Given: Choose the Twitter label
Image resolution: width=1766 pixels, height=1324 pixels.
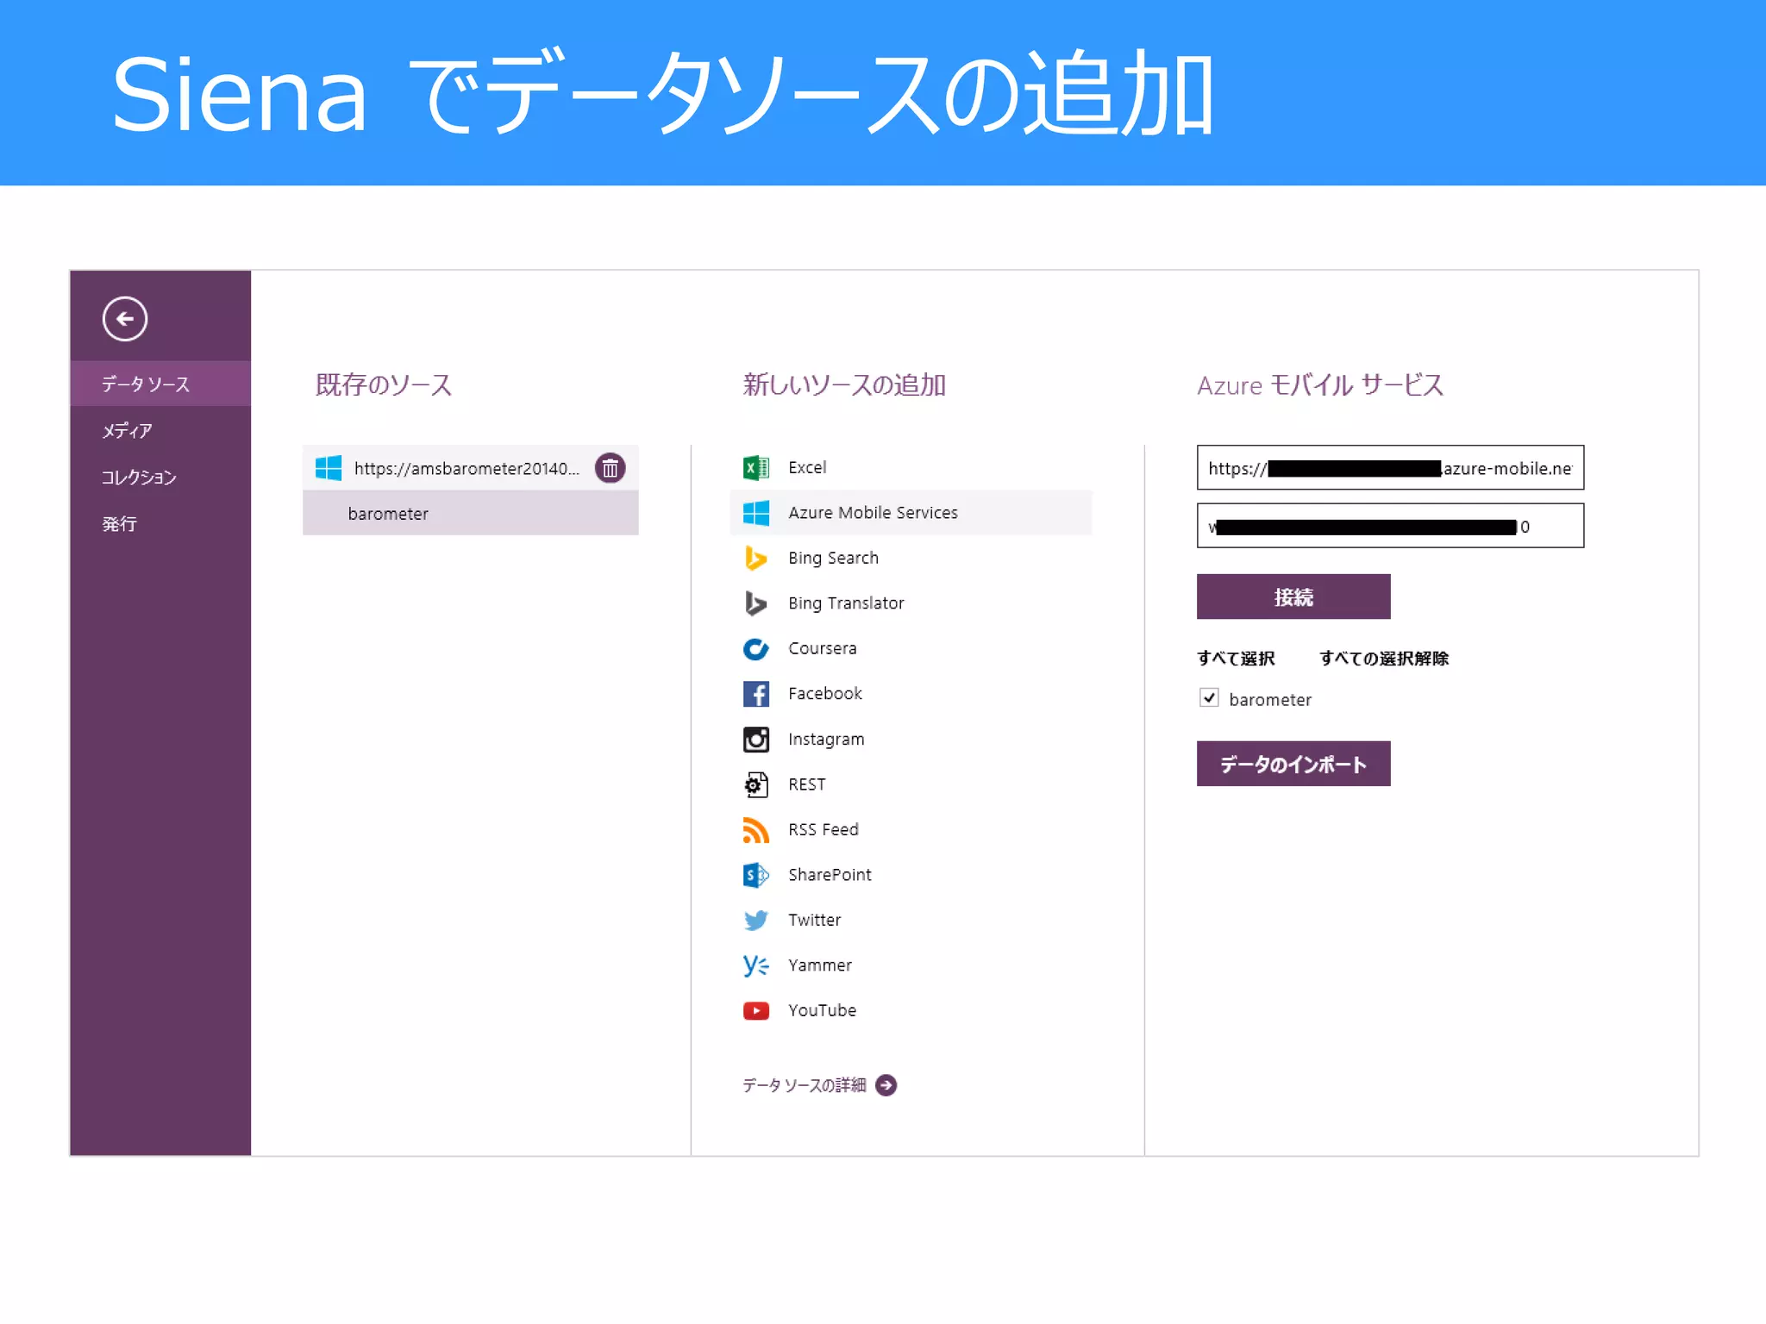Looking at the screenshot, I should pos(814,920).
